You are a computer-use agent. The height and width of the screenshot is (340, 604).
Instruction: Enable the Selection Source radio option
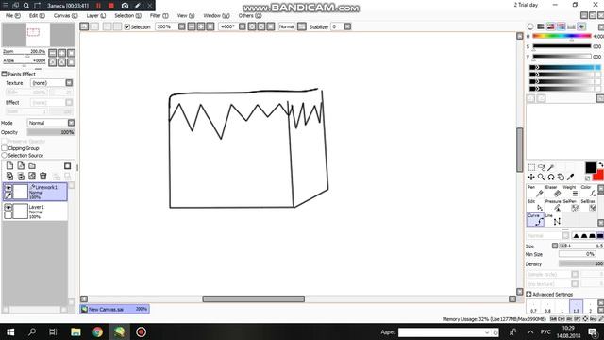point(5,155)
